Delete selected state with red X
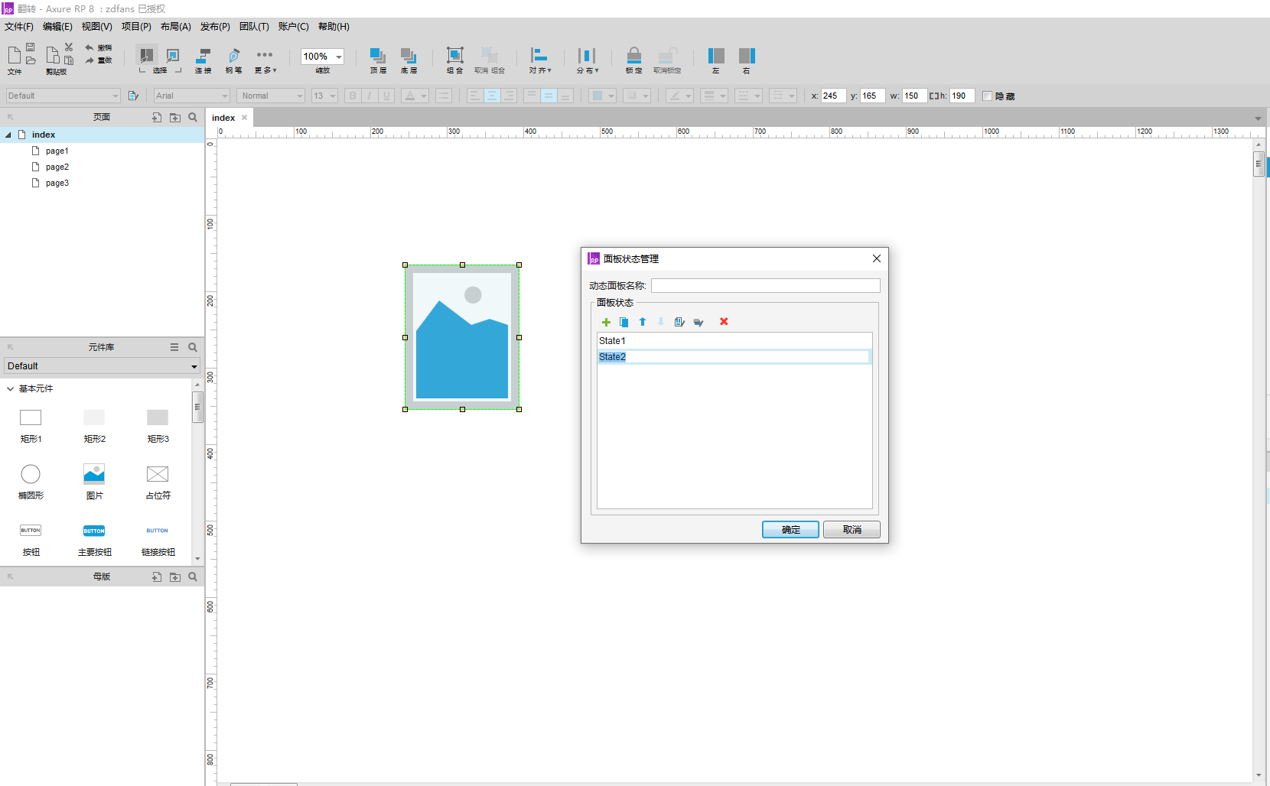 pyautogui.click(x=724, y=322)
